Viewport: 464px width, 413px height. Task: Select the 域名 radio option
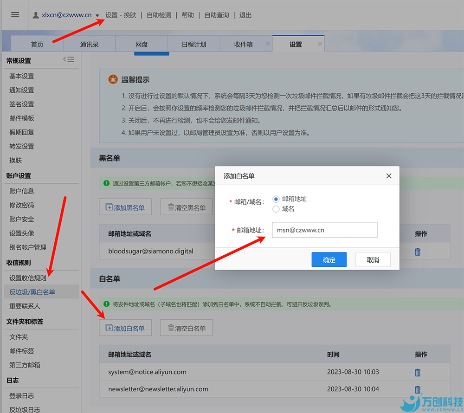click(x=276, y=209)
